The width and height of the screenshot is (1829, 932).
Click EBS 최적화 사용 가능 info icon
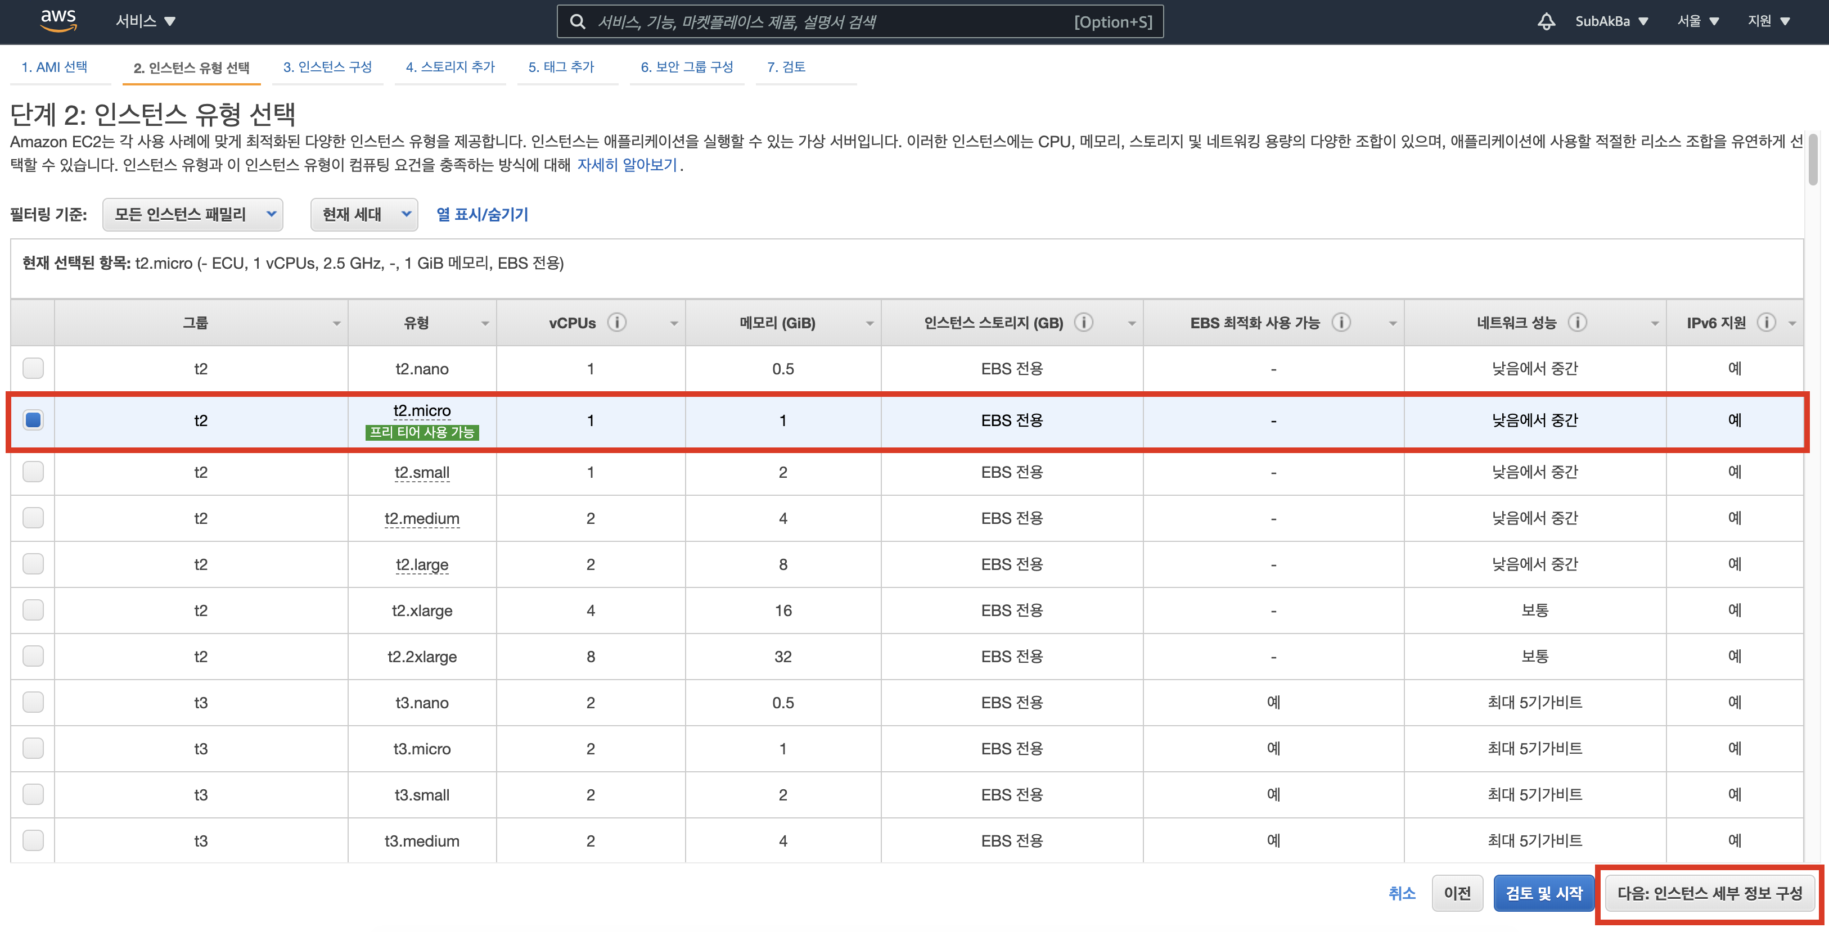coord(1340,322)
